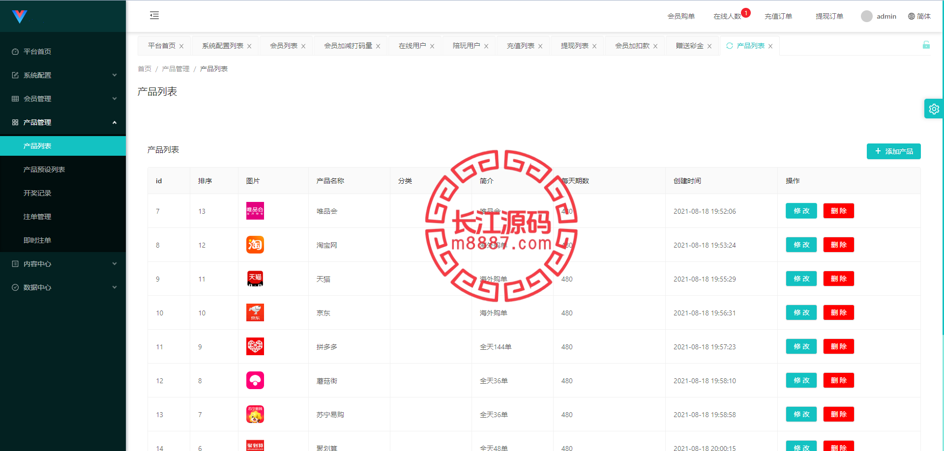
Task: Click 修改 for 京东 row
Action: 801,312
